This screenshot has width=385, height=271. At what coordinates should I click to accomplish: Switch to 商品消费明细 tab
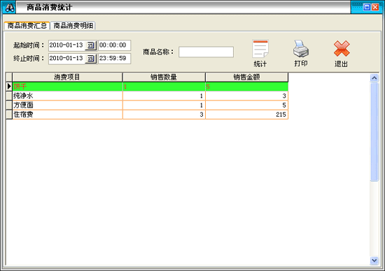(x=73, y=25)
